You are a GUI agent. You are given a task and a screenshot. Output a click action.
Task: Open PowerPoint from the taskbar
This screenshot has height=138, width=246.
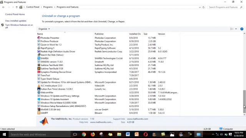click(x=137, y=135)
